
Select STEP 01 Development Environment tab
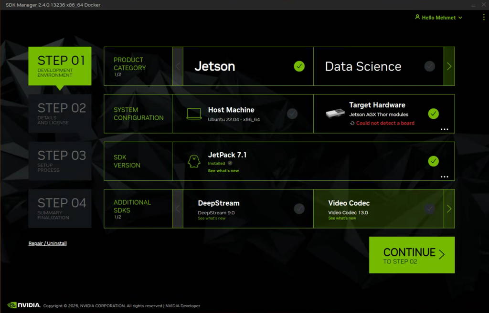coord(60,66)
